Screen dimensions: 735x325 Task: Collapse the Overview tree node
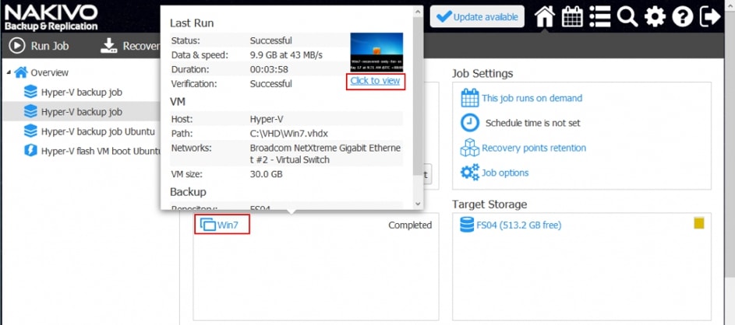(x=9, y=72)
